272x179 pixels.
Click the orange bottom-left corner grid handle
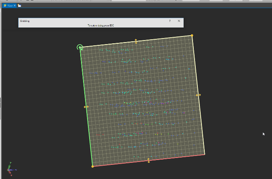[92, 166]
